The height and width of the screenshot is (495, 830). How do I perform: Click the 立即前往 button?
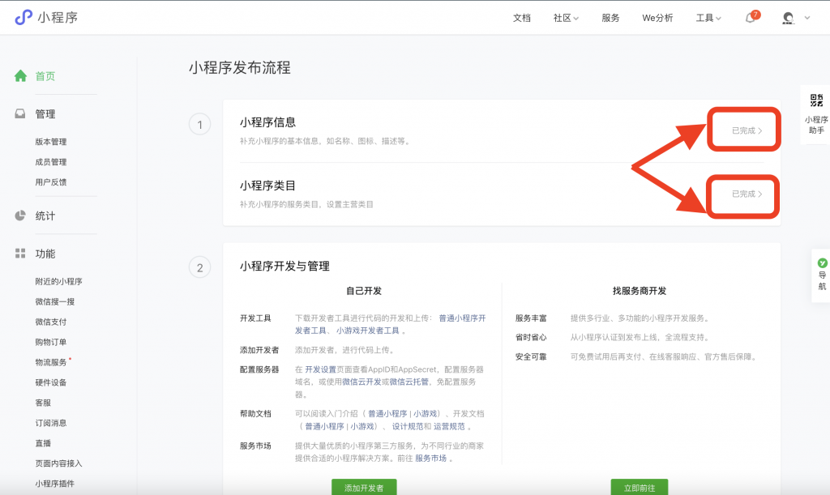tap(640, 489)
